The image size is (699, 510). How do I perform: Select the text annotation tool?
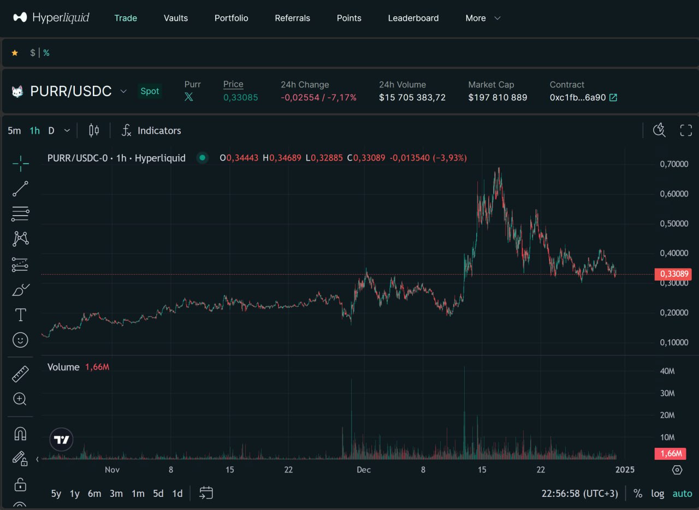(20, 315)
